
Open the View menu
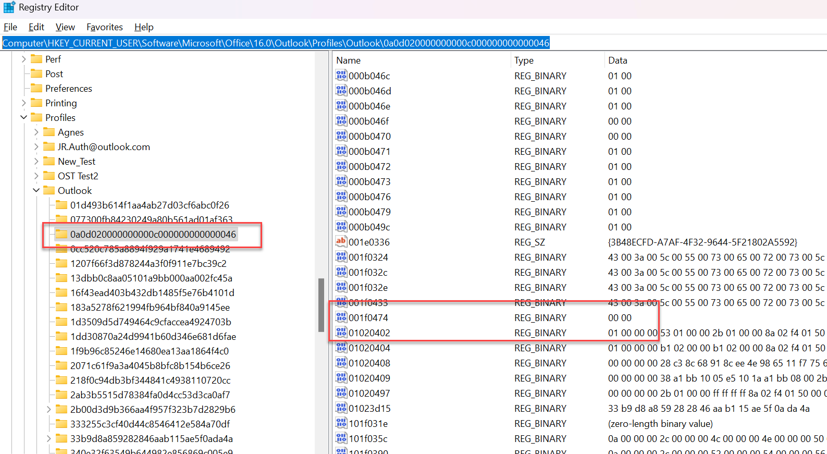coord(65,27)
